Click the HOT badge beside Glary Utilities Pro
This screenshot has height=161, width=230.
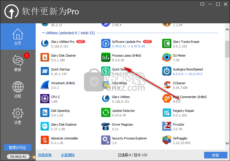pos(80,42)
